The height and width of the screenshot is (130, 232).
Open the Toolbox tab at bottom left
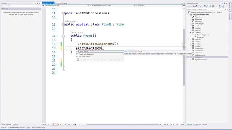click(x=15, y=125)
